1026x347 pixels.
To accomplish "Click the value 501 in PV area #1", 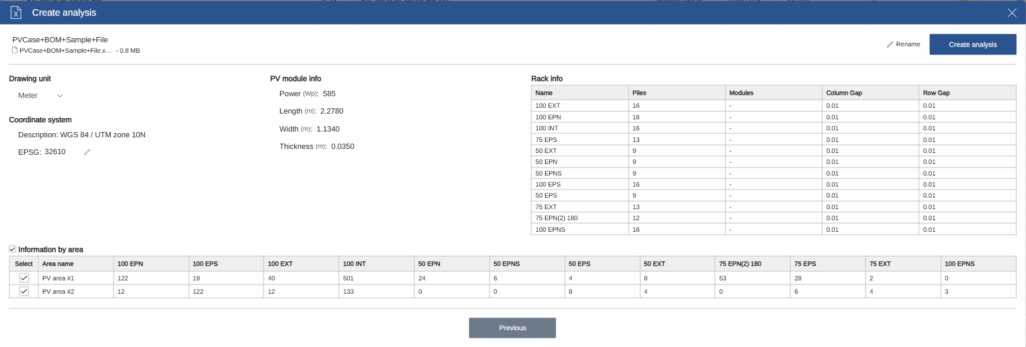I will coord(348,278).
